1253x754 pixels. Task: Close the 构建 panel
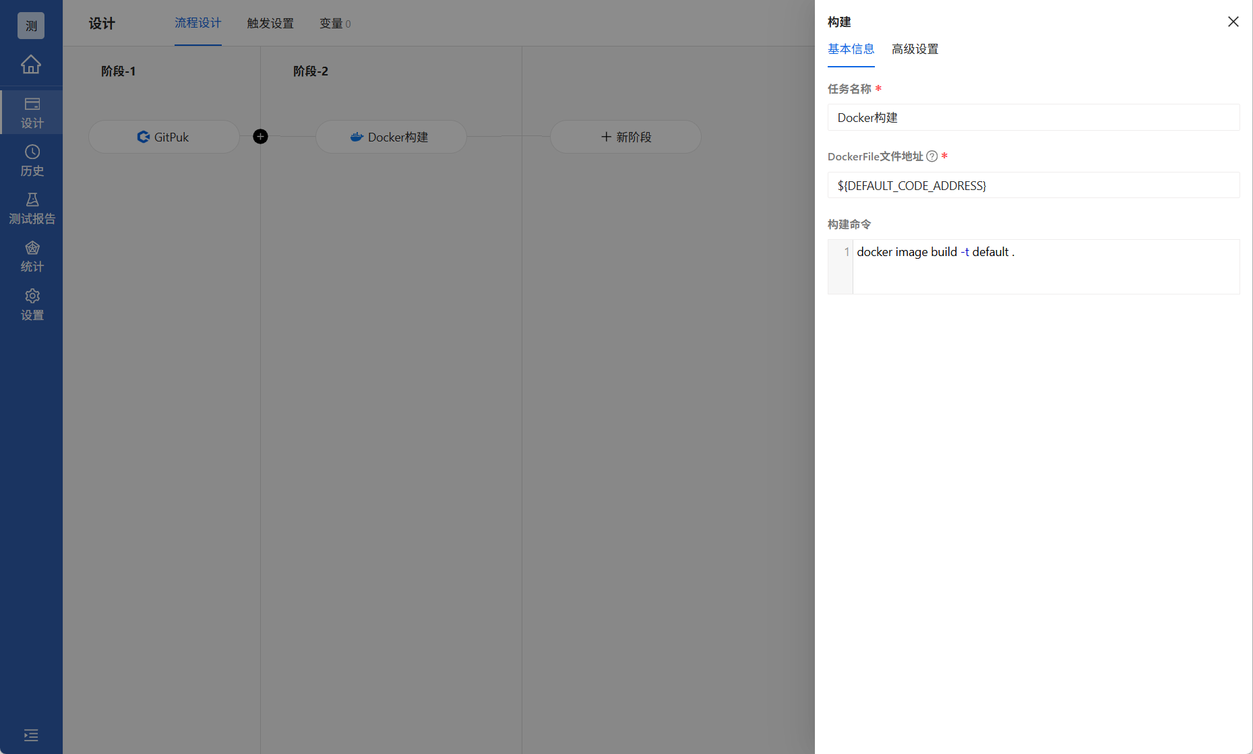[x=1233, y=22]
